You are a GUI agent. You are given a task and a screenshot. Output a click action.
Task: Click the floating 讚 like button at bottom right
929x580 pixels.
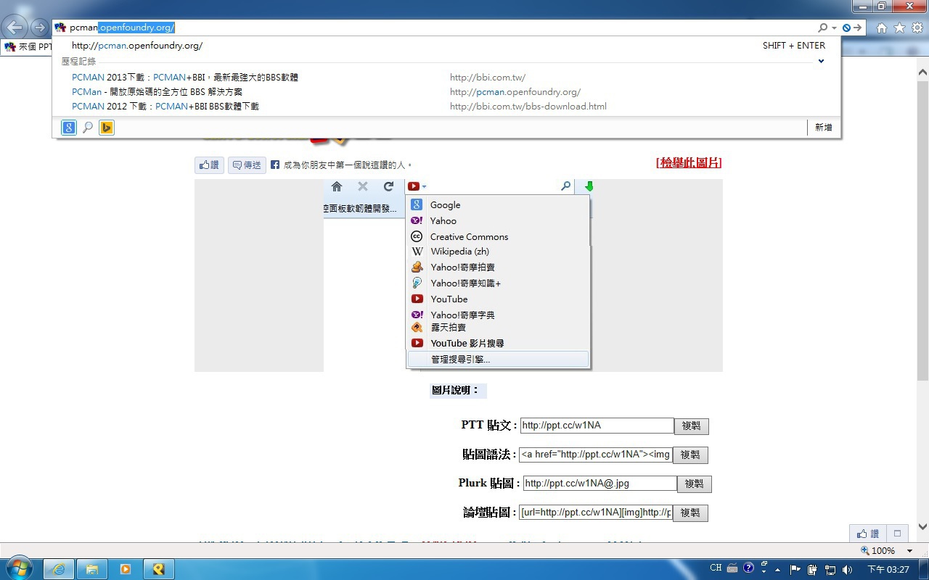pos(868,533)
